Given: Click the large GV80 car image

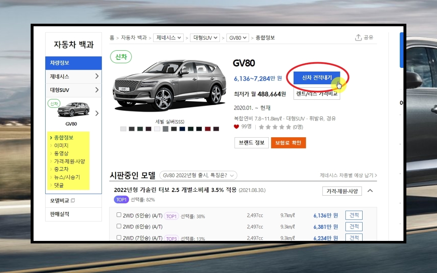Looking at the screenshot, I should tap(169, 85).
